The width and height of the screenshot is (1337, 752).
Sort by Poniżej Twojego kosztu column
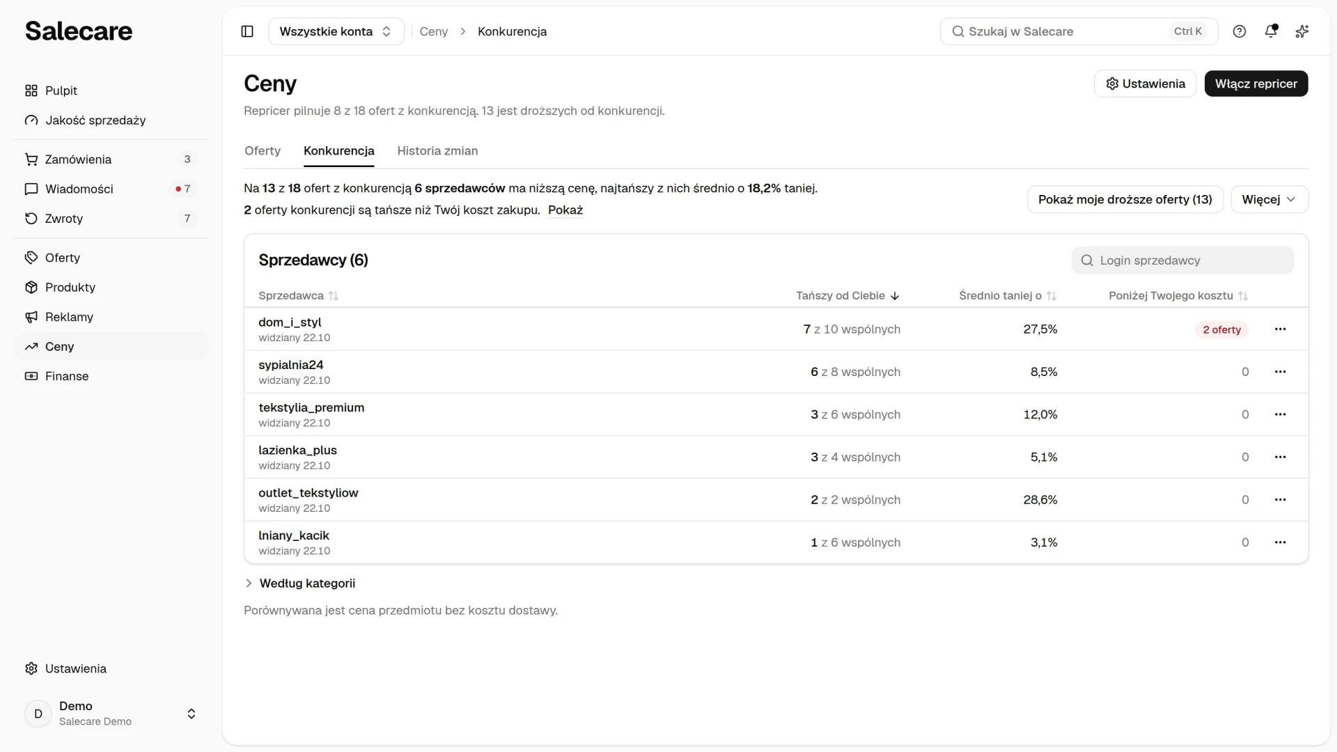pos(1178,296)
